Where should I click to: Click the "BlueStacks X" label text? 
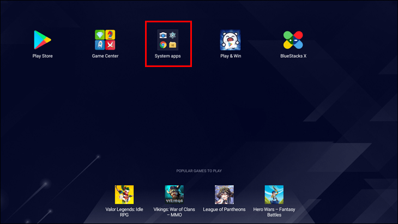click(293, 56)
